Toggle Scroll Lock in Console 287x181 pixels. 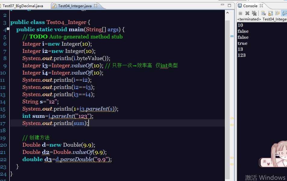tap(270, 13)
